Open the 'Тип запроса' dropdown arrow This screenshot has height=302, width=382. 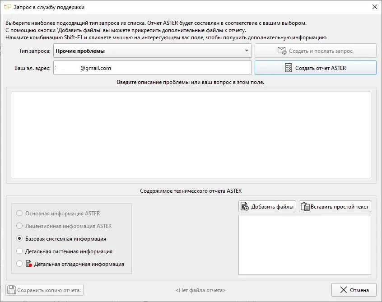[x=247, y=51]
